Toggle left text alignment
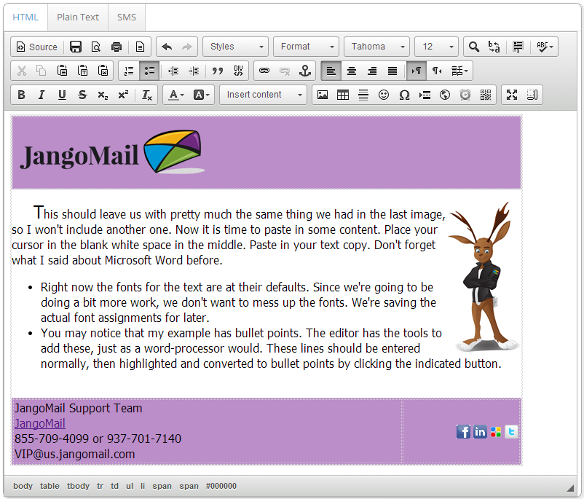Screen dimensions: 584x499 click(331, 71)
